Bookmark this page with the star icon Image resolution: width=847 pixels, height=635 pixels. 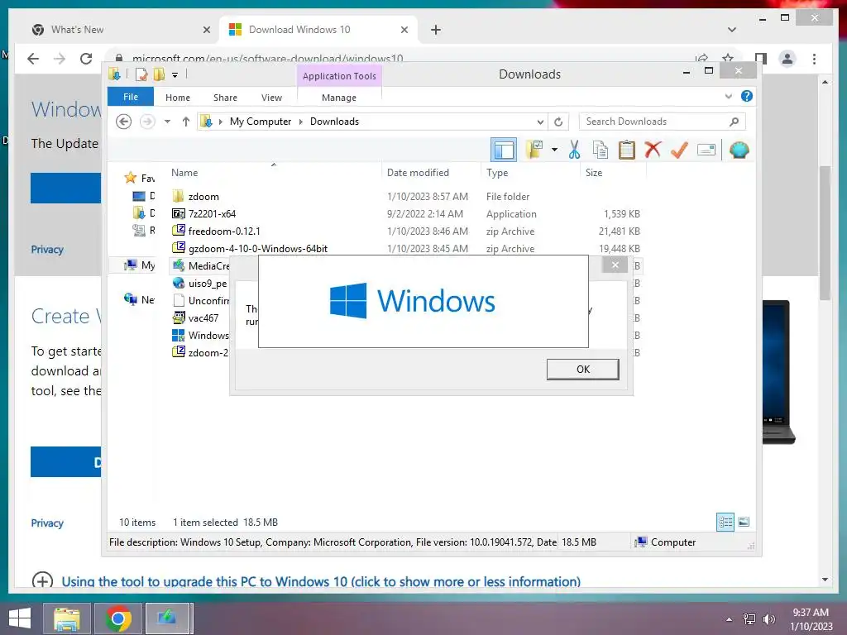728,59
